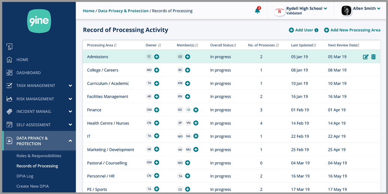Viewport: 388px width, 194px height.
Task: Expand the Task Management menu
Action: coord(70,86)
